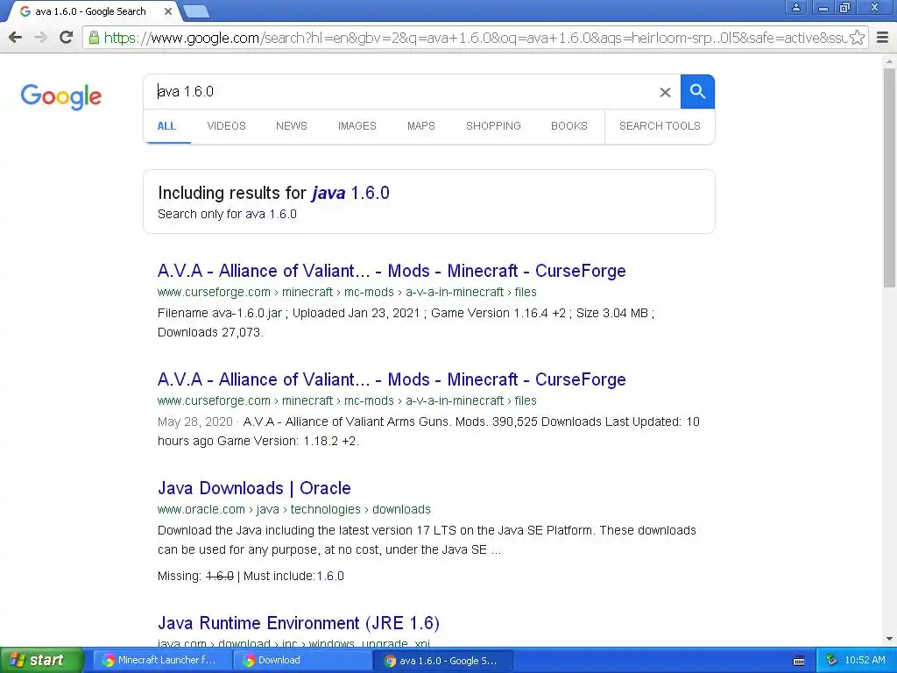The width and height of the screenshot is (897, 673).
Task: Click the Google logo
Action: coord(61,96)
